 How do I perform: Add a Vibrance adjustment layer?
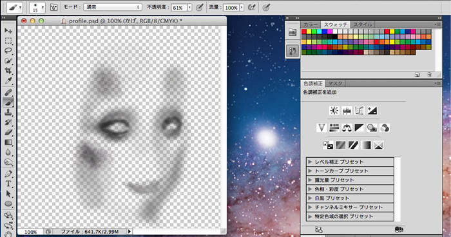[321, 128]
